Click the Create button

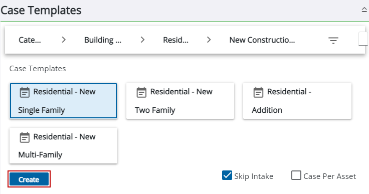(29, 179)
